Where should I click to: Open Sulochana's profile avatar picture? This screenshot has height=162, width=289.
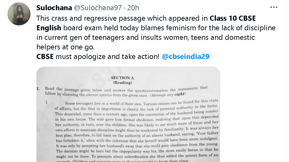click(x=19, y=14)
